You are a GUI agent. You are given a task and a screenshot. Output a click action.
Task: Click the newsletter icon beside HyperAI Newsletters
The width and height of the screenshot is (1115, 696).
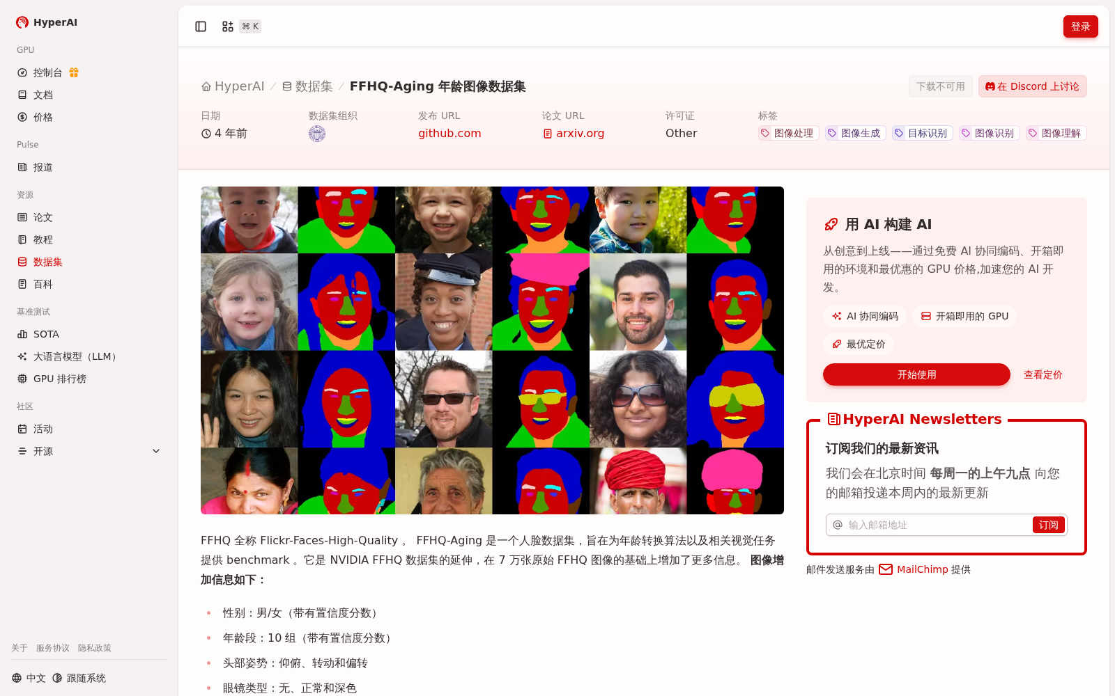[833, 419]
